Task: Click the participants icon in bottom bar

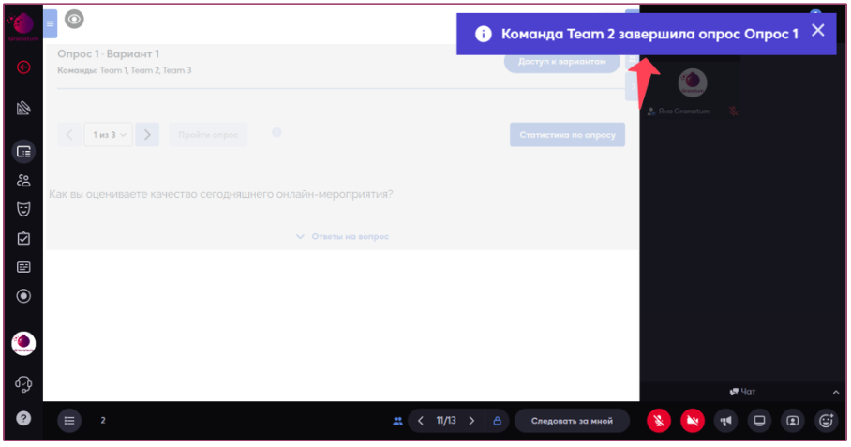Action: tap(397, 421)
